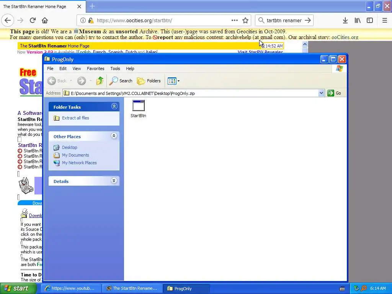The image size is (392, 294).
Task: Click the search arrow in the Firefox search box
Action: [308, 20]
